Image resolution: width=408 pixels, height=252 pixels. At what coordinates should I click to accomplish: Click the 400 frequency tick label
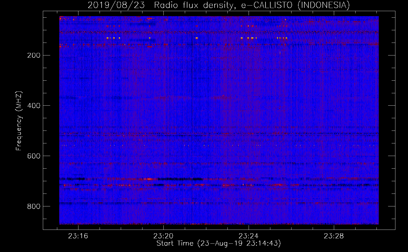[34, 106]
